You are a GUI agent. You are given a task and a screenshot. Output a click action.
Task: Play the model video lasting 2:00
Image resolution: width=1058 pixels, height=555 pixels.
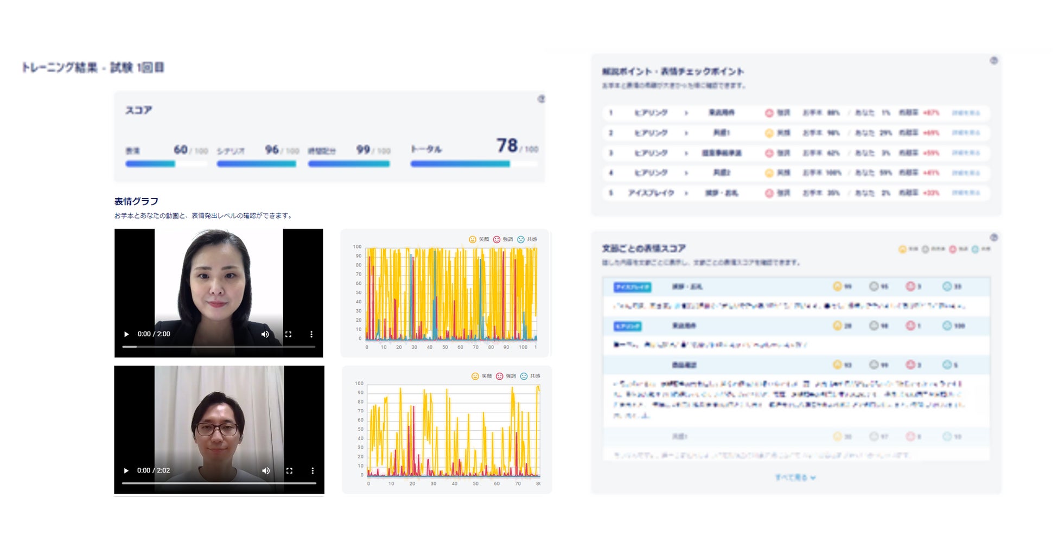126,334
